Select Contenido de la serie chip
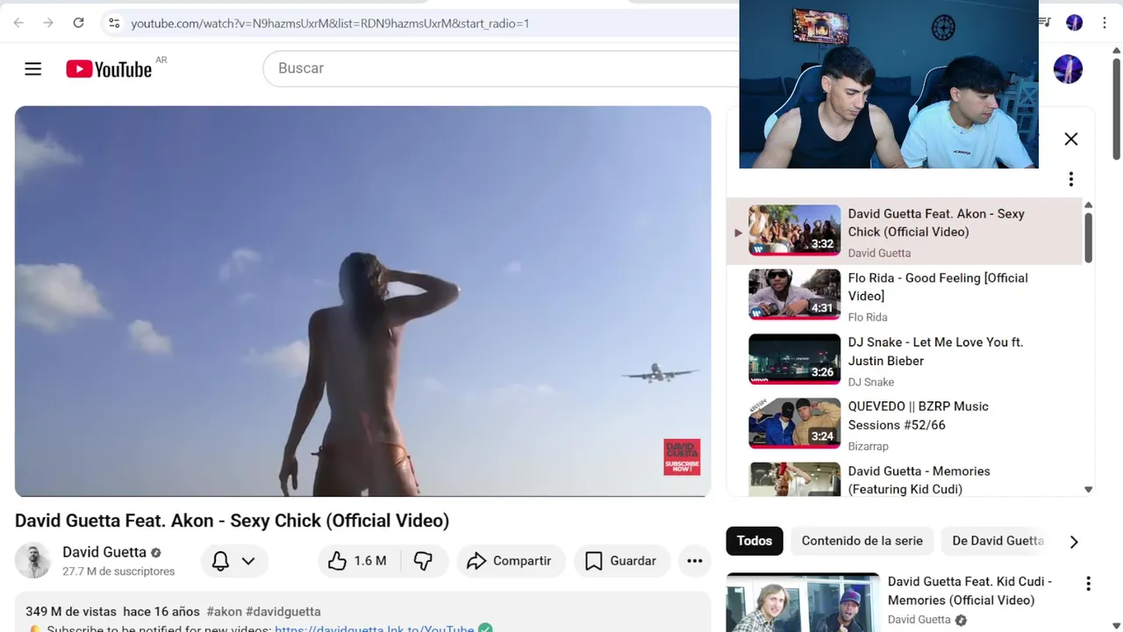1123x632 pixels. [862, 541]
